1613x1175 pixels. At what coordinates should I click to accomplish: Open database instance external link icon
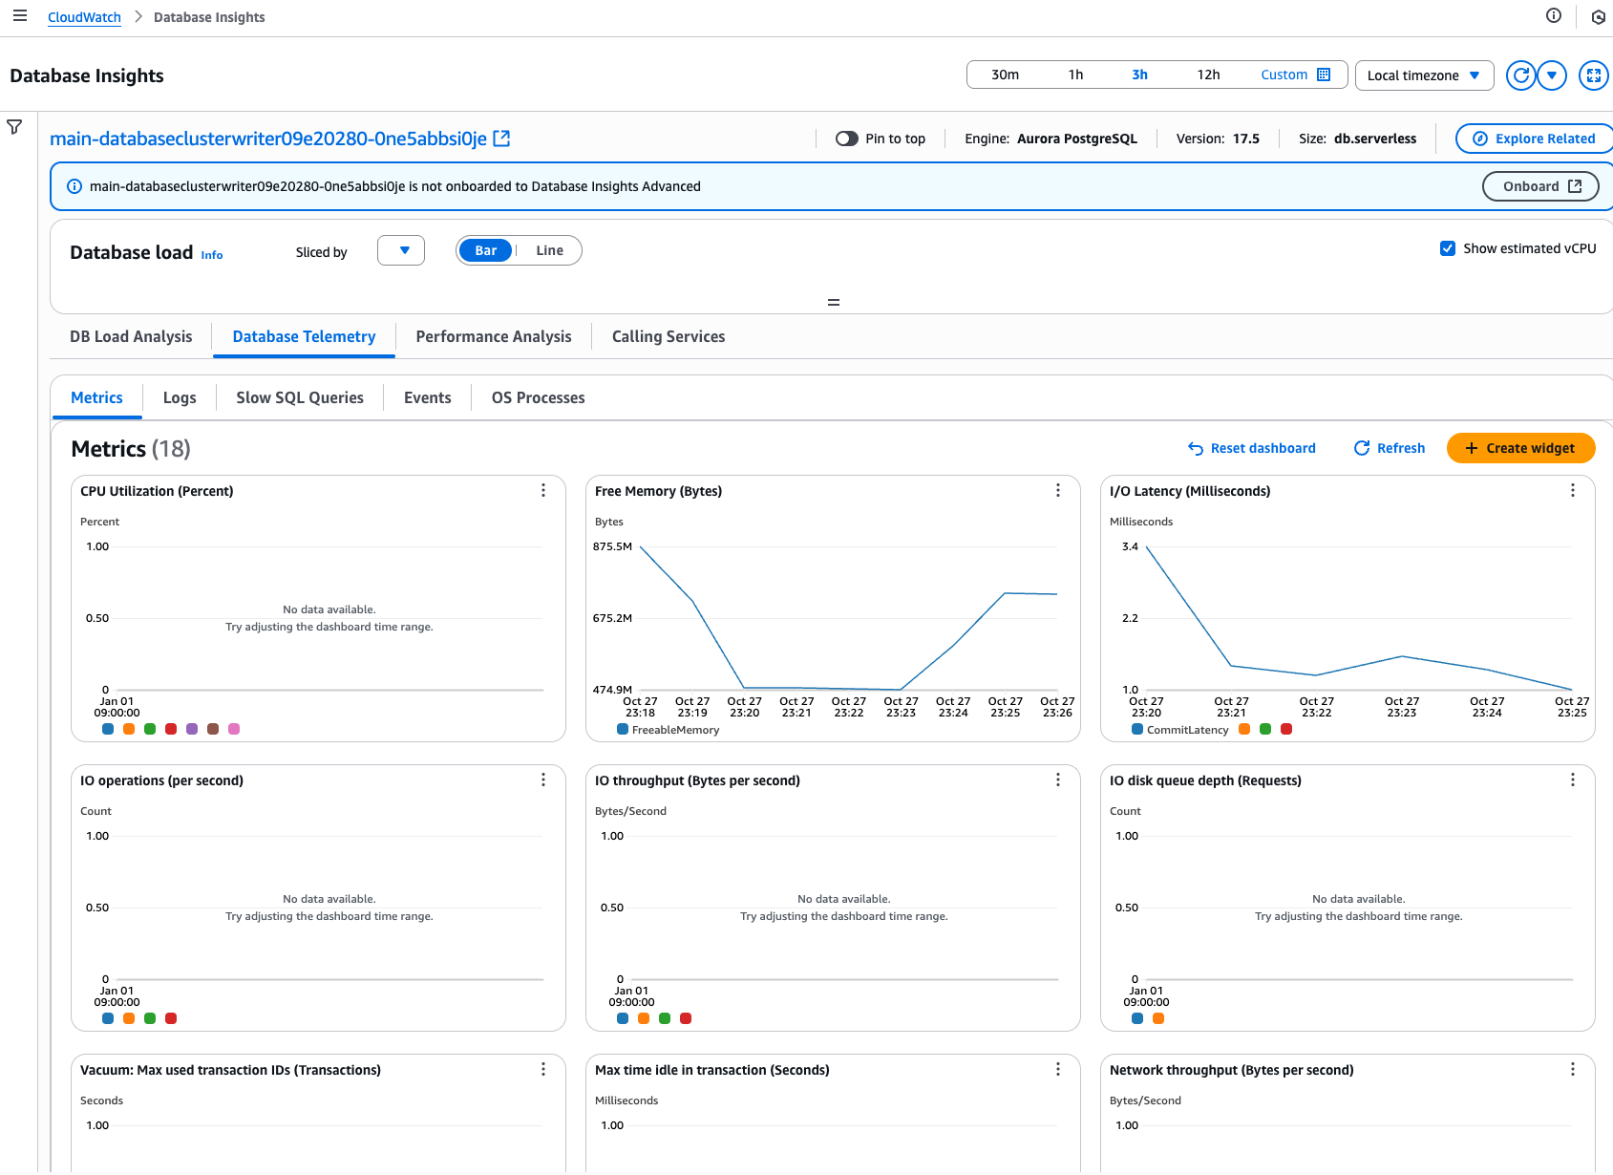[x=501, y=139]
